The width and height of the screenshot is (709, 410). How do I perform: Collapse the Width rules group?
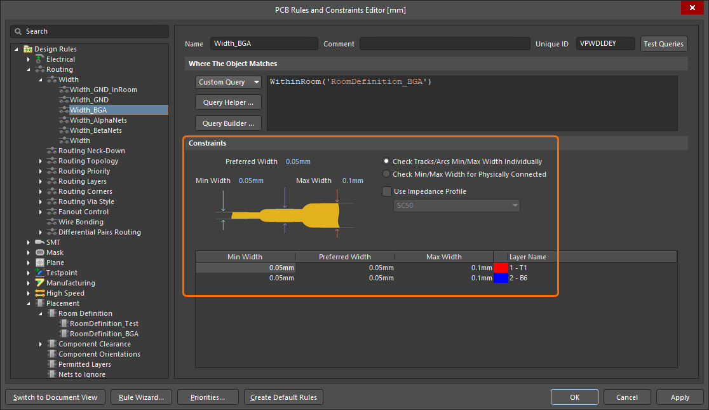pyautogui.click(x=40, y=79)
